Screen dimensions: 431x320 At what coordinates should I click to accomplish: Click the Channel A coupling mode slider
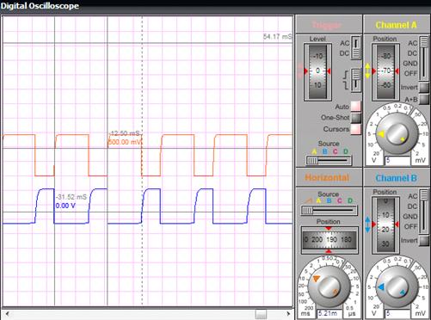(x=424, y=58)
